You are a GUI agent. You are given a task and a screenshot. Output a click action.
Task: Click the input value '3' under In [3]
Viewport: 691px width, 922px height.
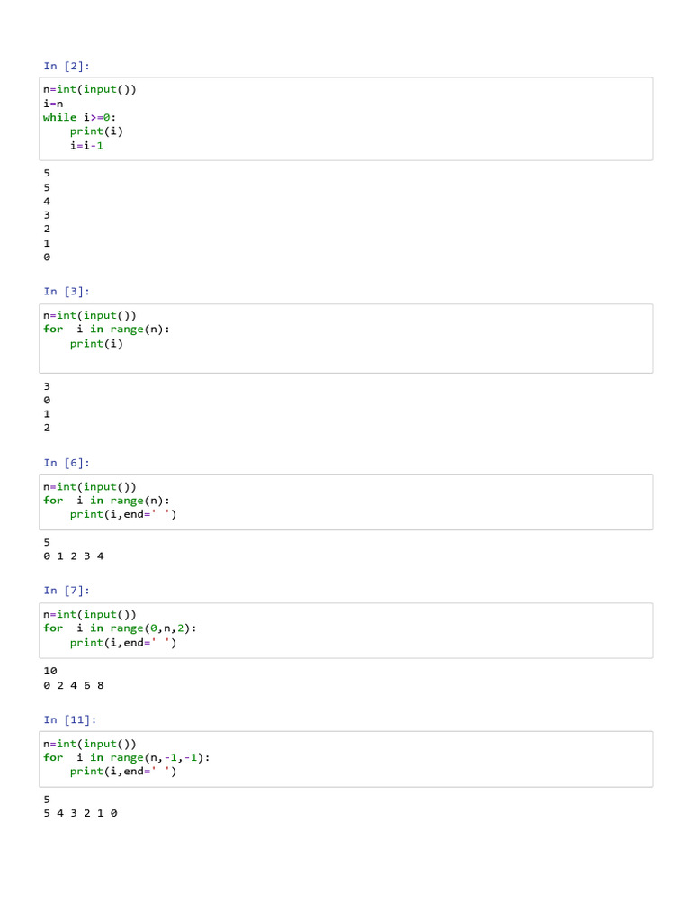pos(47,386)
